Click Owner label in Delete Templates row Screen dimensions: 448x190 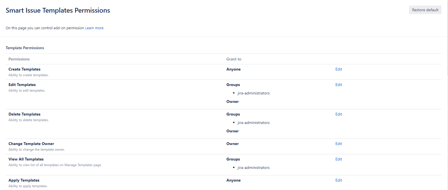(x=232, y=131)
